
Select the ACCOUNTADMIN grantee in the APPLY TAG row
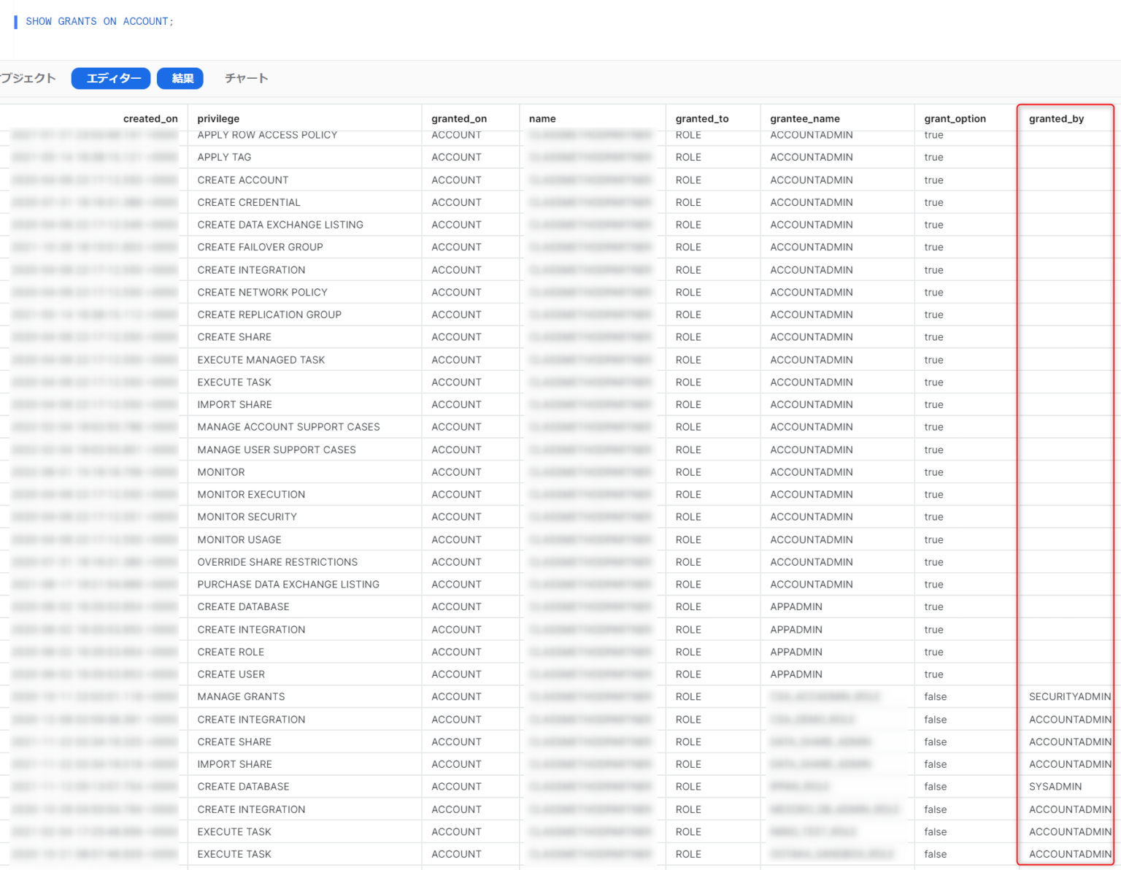pyautogui.click(x=811, y=157)
